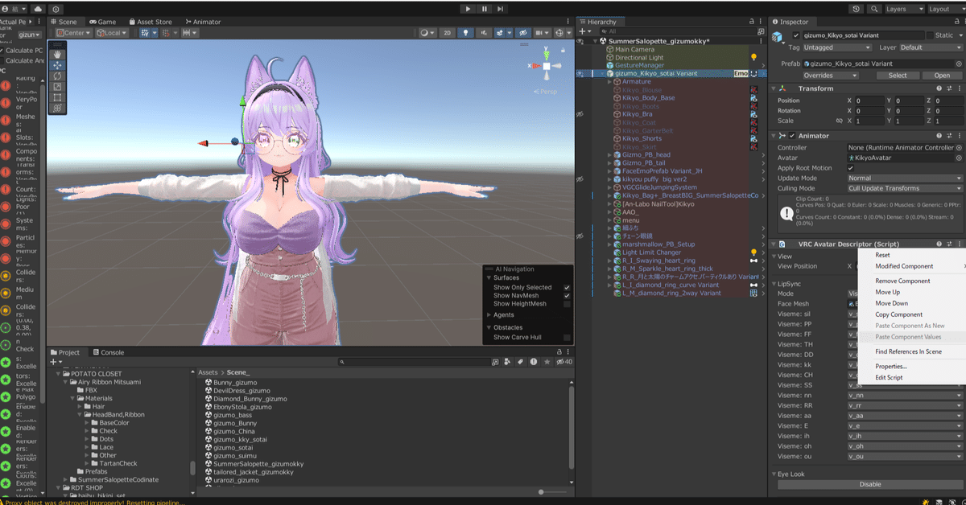Toggle the scene lighting bulb icon
Viewport: 966px width, 505px height.
tap(466, 33)
